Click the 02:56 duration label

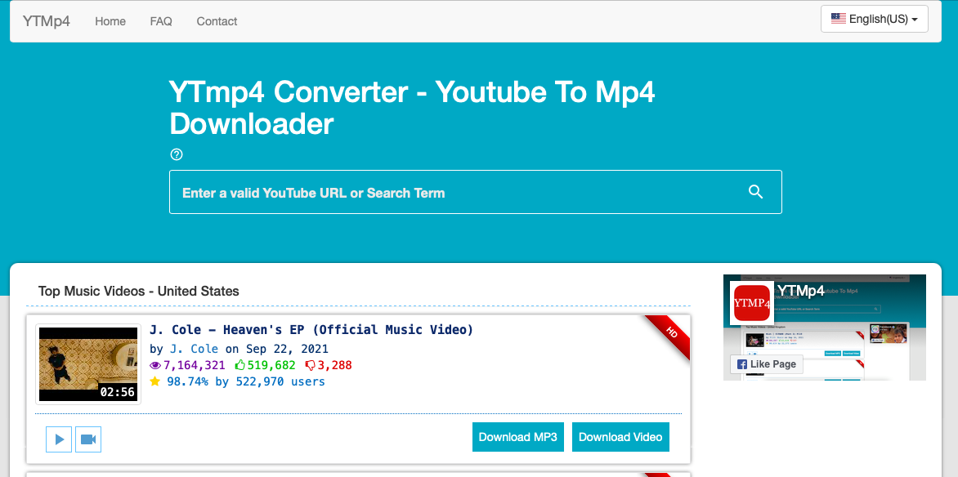118,392
